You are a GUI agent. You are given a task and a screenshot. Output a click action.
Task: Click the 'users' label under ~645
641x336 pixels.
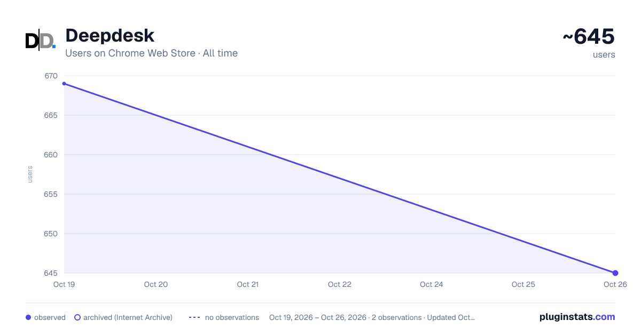point(604,54)
